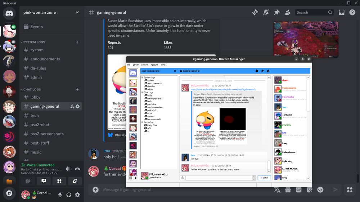Viewport: 360px width, 202px height.
Task: Open the inbox icon in main header
Action: 342,12
